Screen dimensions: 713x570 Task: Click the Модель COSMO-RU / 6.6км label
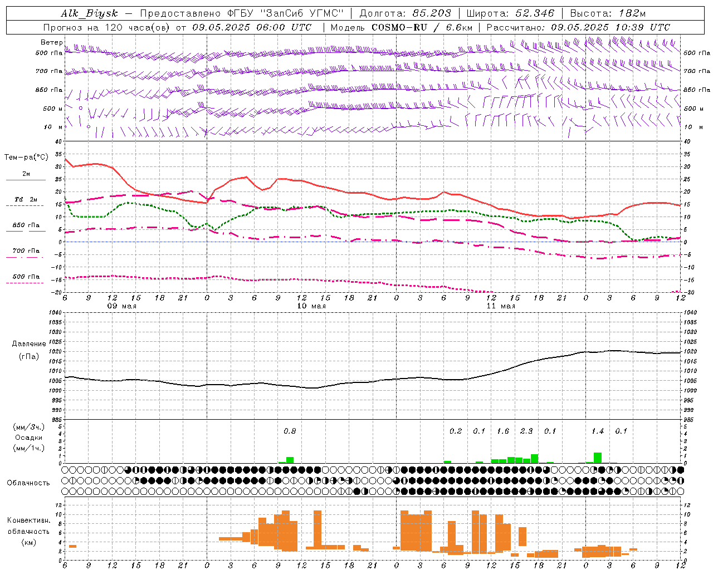(x=401, y=27)
